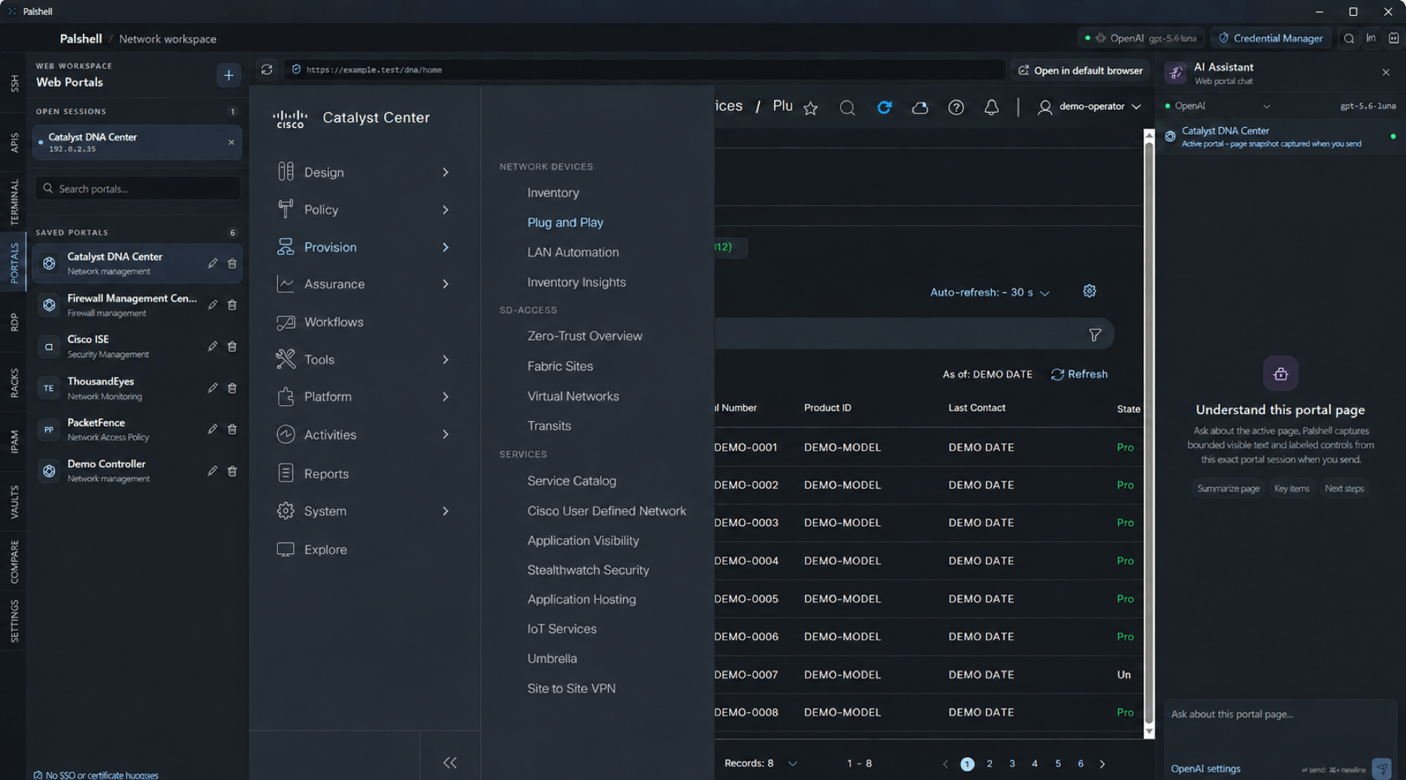Image resolution: width=1406 pixels, height=780 pixels.
Task: Open Catalyst Center search magnifier
Action: click(x=847, y=107)
